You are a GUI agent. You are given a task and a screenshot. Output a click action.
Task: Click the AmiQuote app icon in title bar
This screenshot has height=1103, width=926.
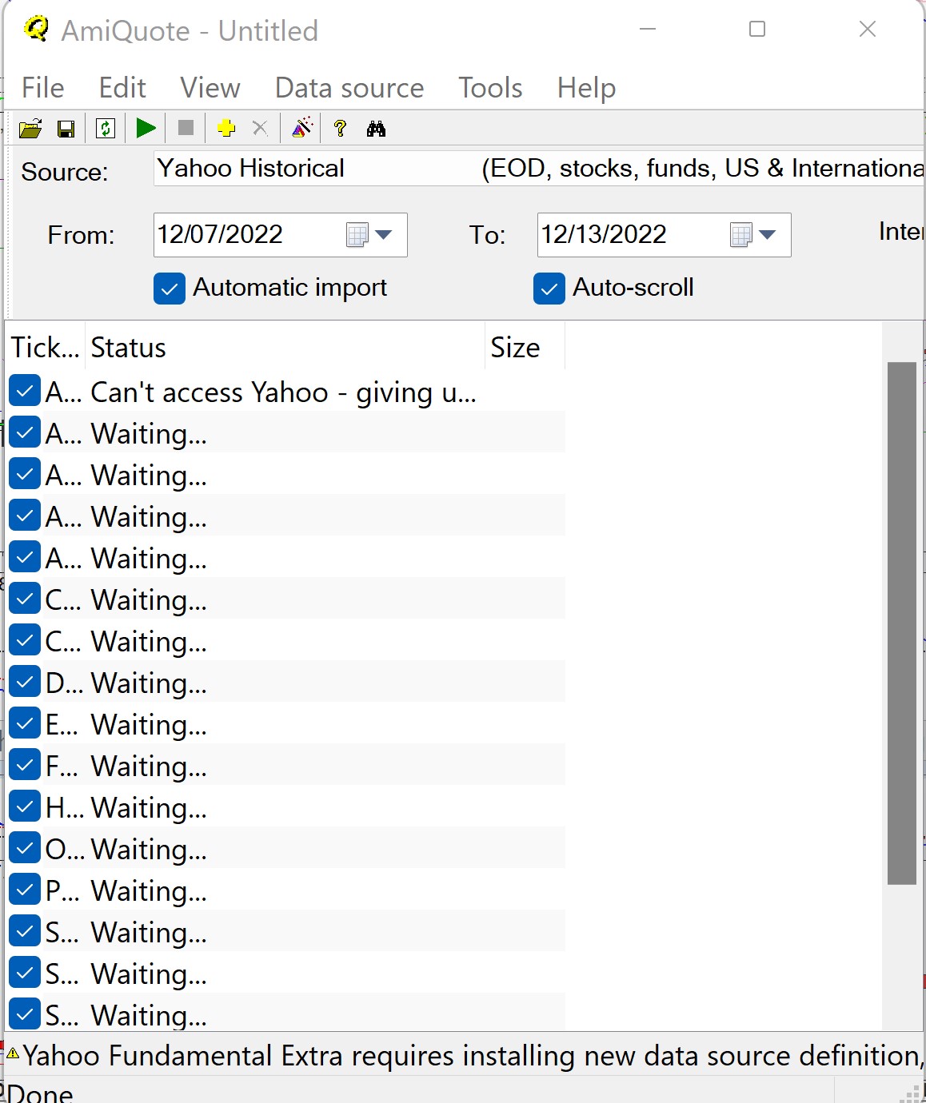pyautogui.click(x=36, y=29)
